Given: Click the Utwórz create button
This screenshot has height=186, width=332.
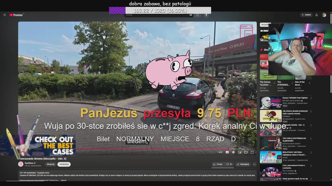Looking at the screenshot, I should [306, 15].
